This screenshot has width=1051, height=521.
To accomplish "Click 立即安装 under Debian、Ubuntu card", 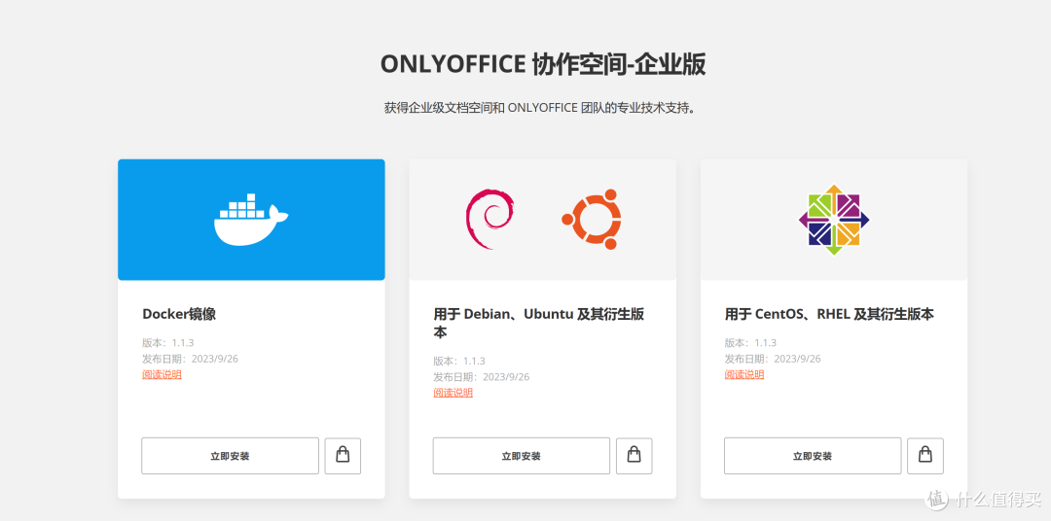I will pos(522,456).
